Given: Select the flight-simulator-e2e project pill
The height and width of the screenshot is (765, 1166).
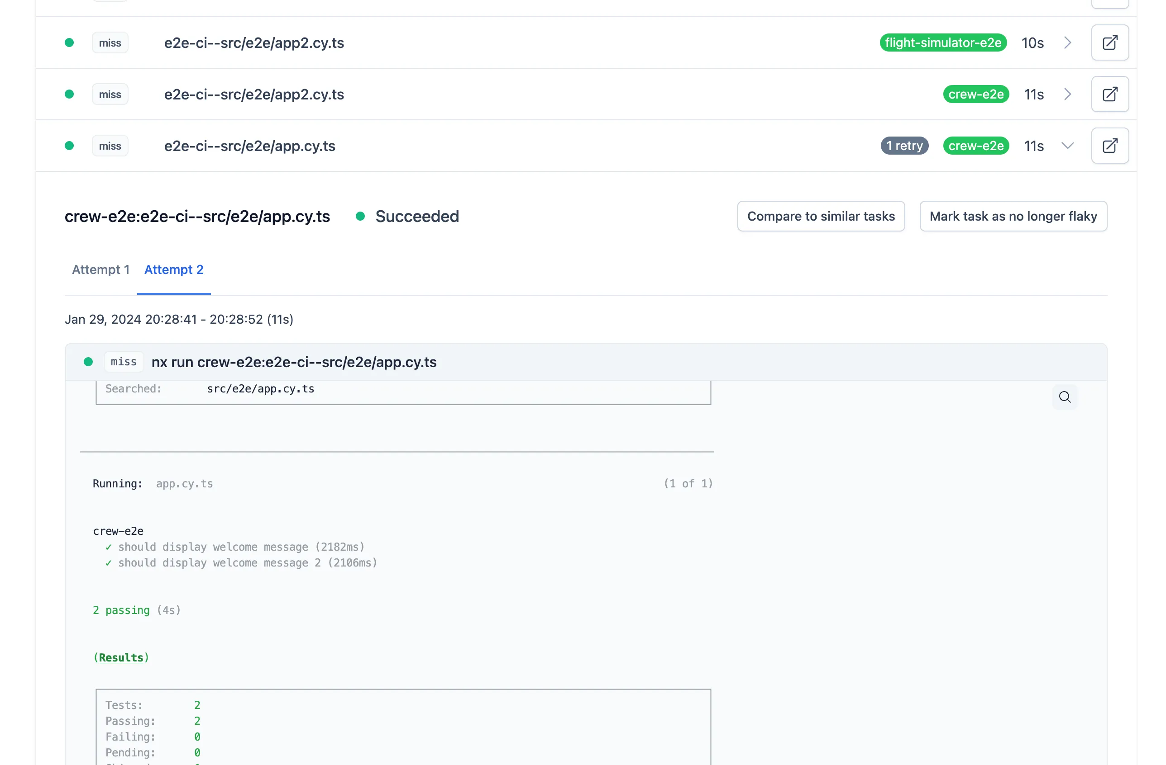Looking at the screenshot, I should [x=942, y=42].
